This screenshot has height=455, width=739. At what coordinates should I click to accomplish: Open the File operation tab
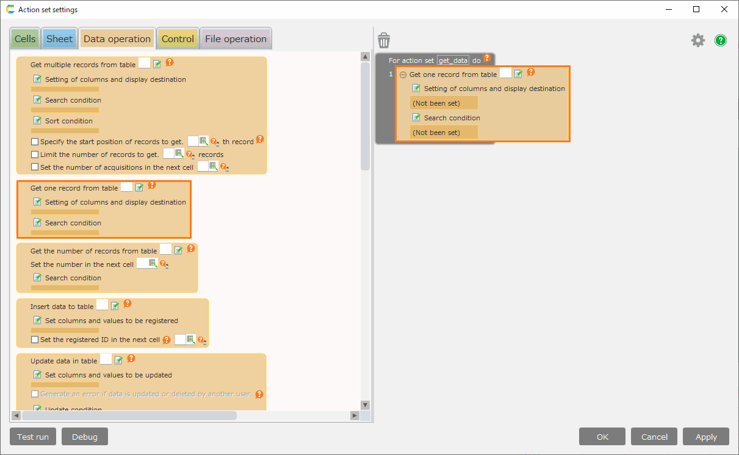click(236, 38)
